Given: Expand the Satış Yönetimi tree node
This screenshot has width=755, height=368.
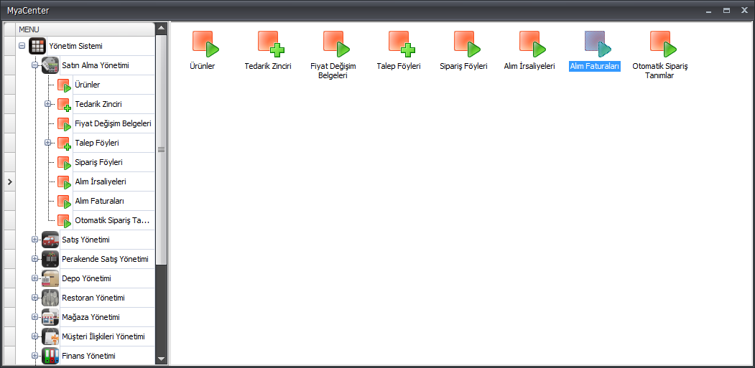Looking at the screenshot, I should pos(34,240).
